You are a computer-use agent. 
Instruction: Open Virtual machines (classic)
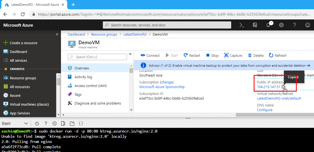[26, 104]
